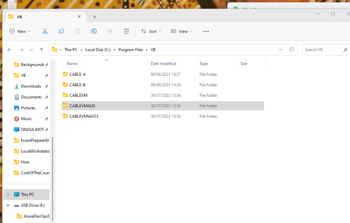Screen dimensions: 350x223
Task: Click VB breadcrumb segment
Action: [x=153, y=50]
